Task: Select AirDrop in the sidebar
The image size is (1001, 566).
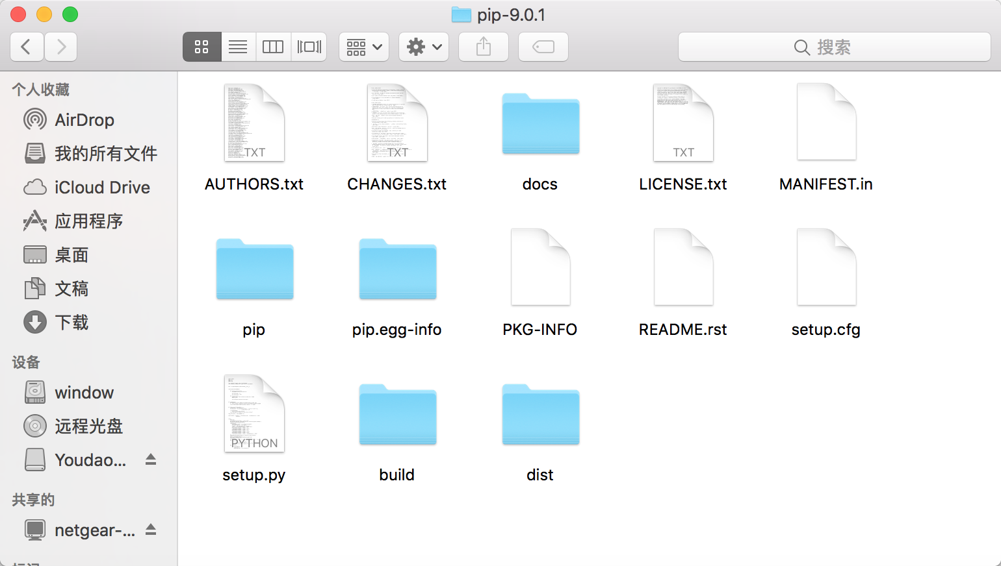Action: coord(84,120)
